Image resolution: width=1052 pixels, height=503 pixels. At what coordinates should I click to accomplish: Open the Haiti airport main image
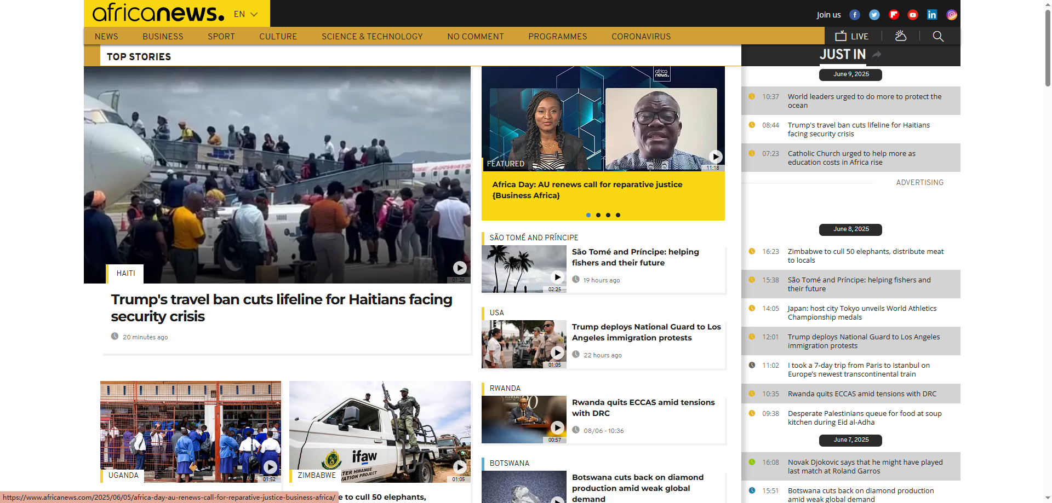[x=277, y=175]
